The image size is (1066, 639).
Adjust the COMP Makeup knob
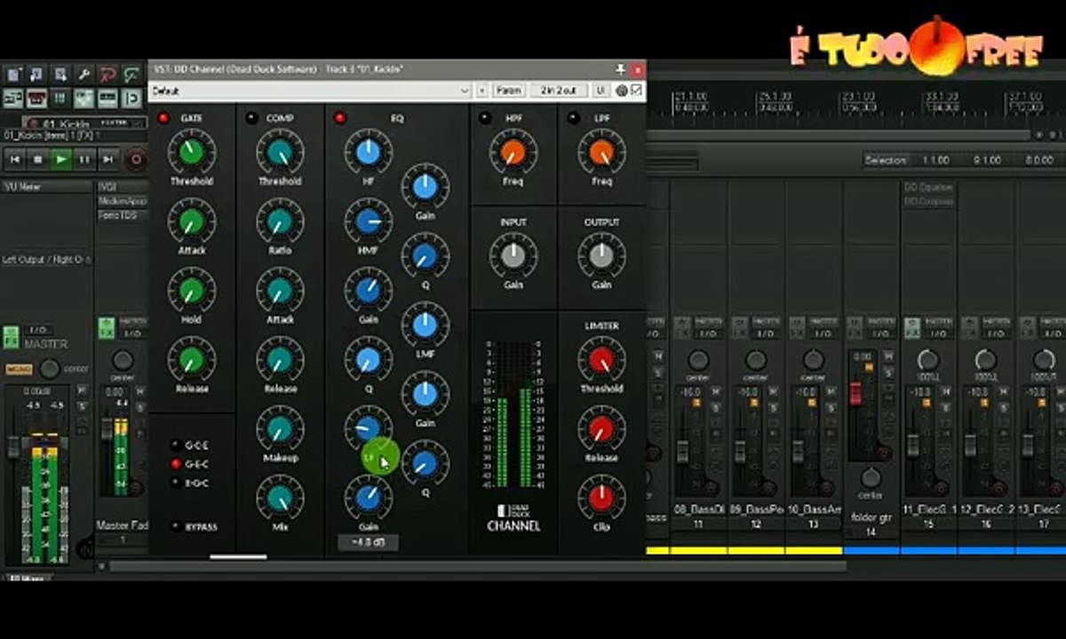(280, 429)
